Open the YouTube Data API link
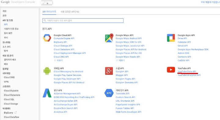This screenshot has height=120, width=220. [187, 72]
